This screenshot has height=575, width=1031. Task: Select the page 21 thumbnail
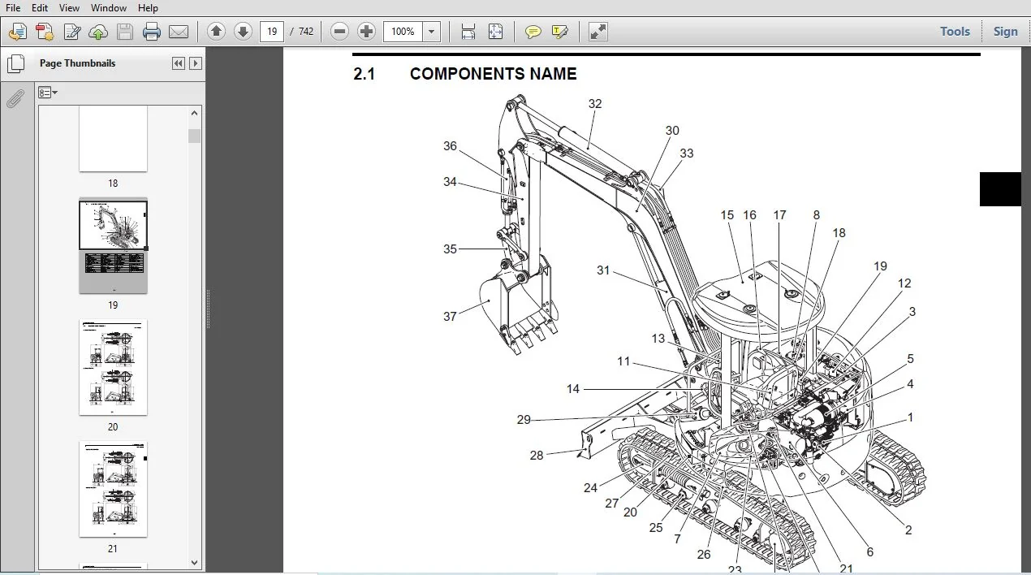pos(113,489)
